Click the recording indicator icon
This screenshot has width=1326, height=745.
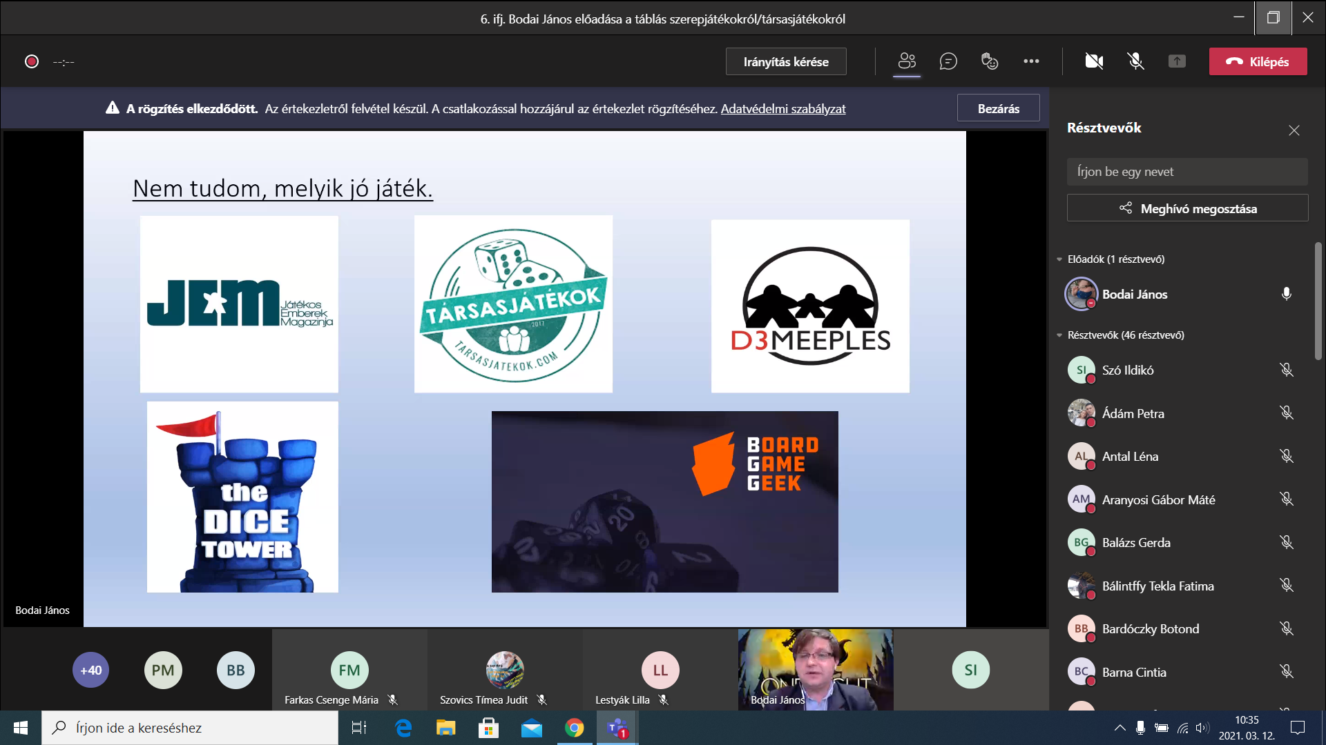[32, 61]
